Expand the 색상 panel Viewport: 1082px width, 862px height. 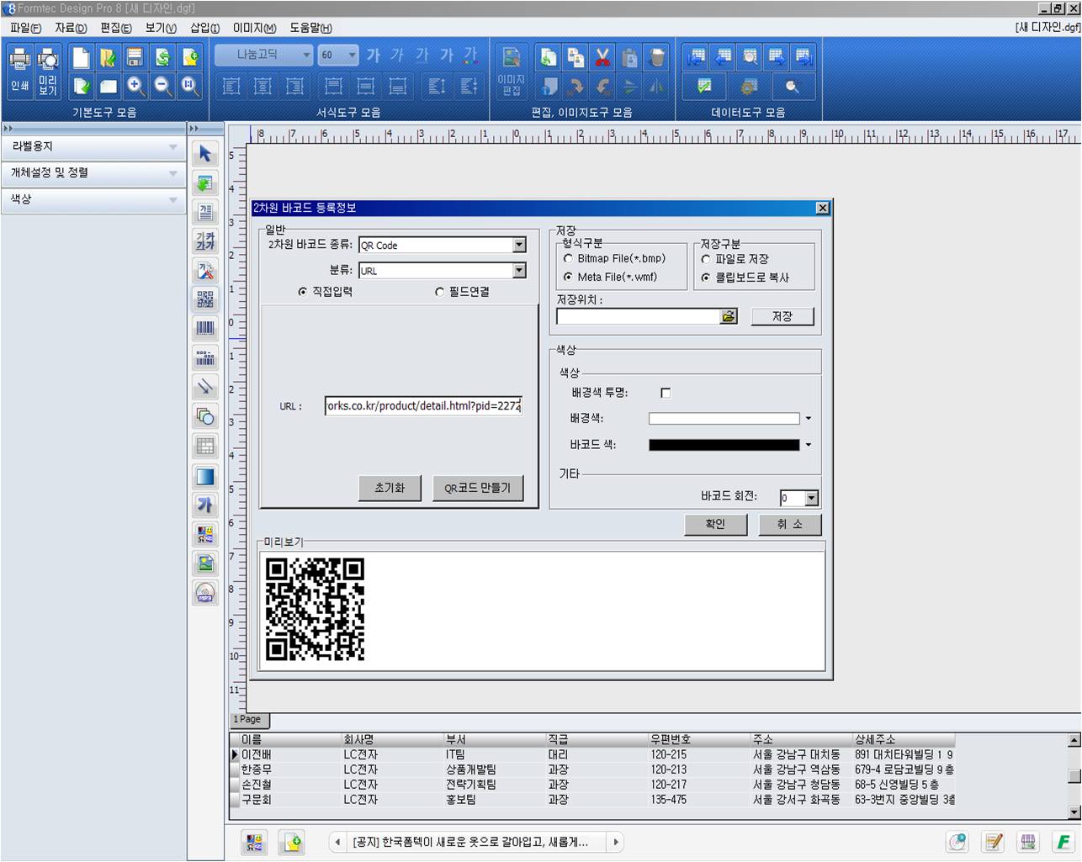(93, 199)
